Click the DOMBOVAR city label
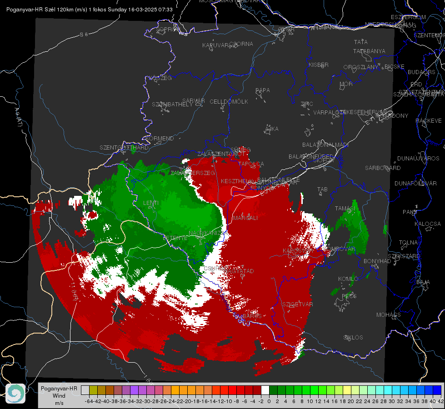 (339, 249)
